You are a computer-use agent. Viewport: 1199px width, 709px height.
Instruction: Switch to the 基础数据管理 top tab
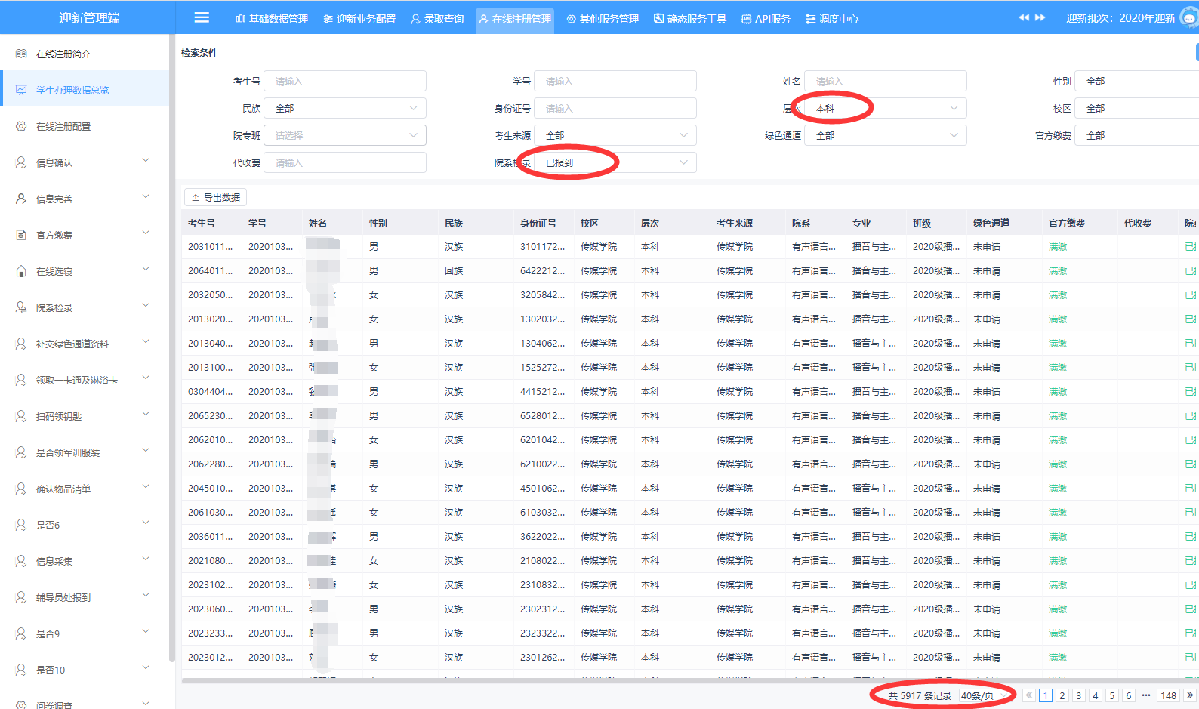[272, 19]
